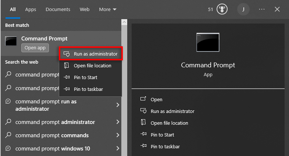Select Run as administrator in context menu
This screenshot has width=289, height=156.
90,54
